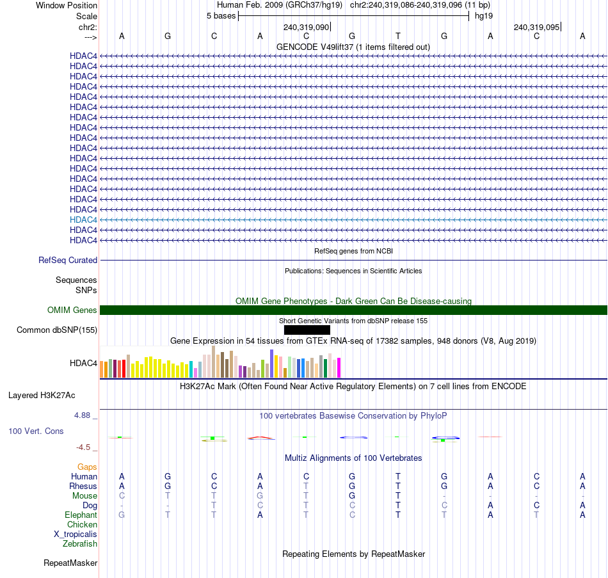This screenshot has height=578, width=608.
Task: Open 100 vertebrates Basewise Conservation by PhyloP title
Action: point(353,416)
